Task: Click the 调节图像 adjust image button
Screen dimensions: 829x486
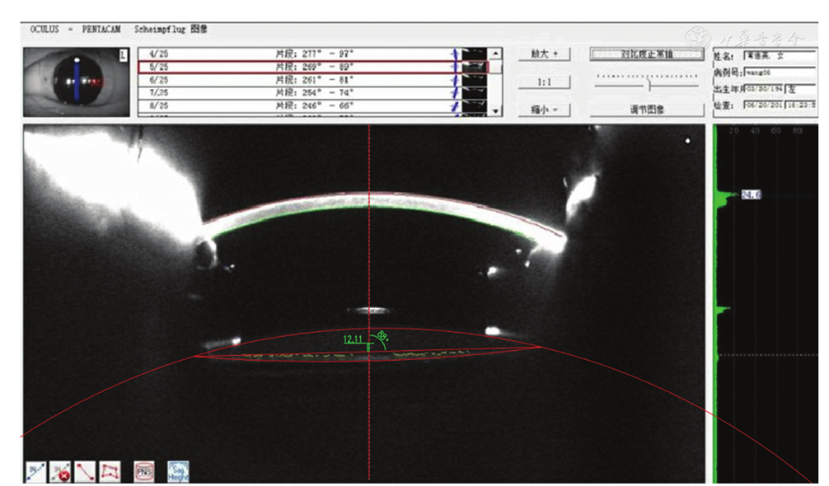Action: pyautogui.click(x=647, y=109)
